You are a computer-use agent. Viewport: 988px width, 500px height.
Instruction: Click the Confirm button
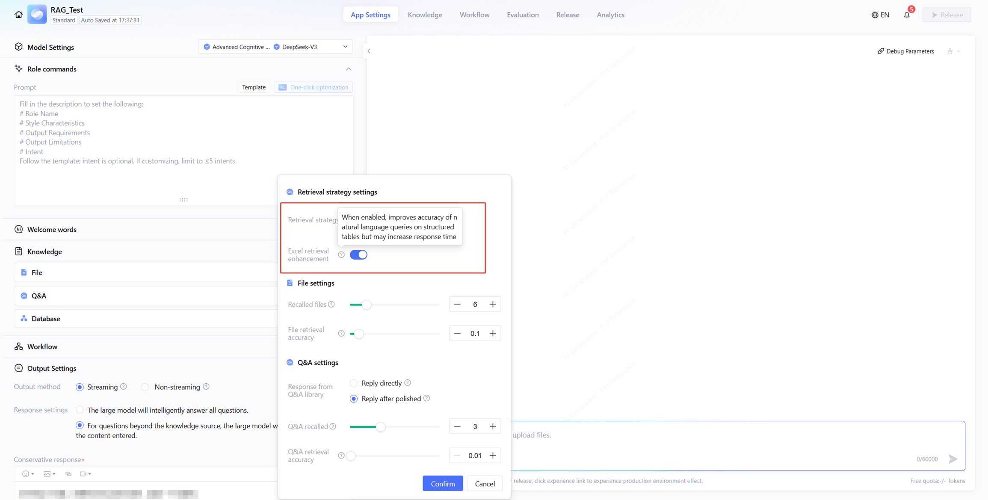[443, 483]
